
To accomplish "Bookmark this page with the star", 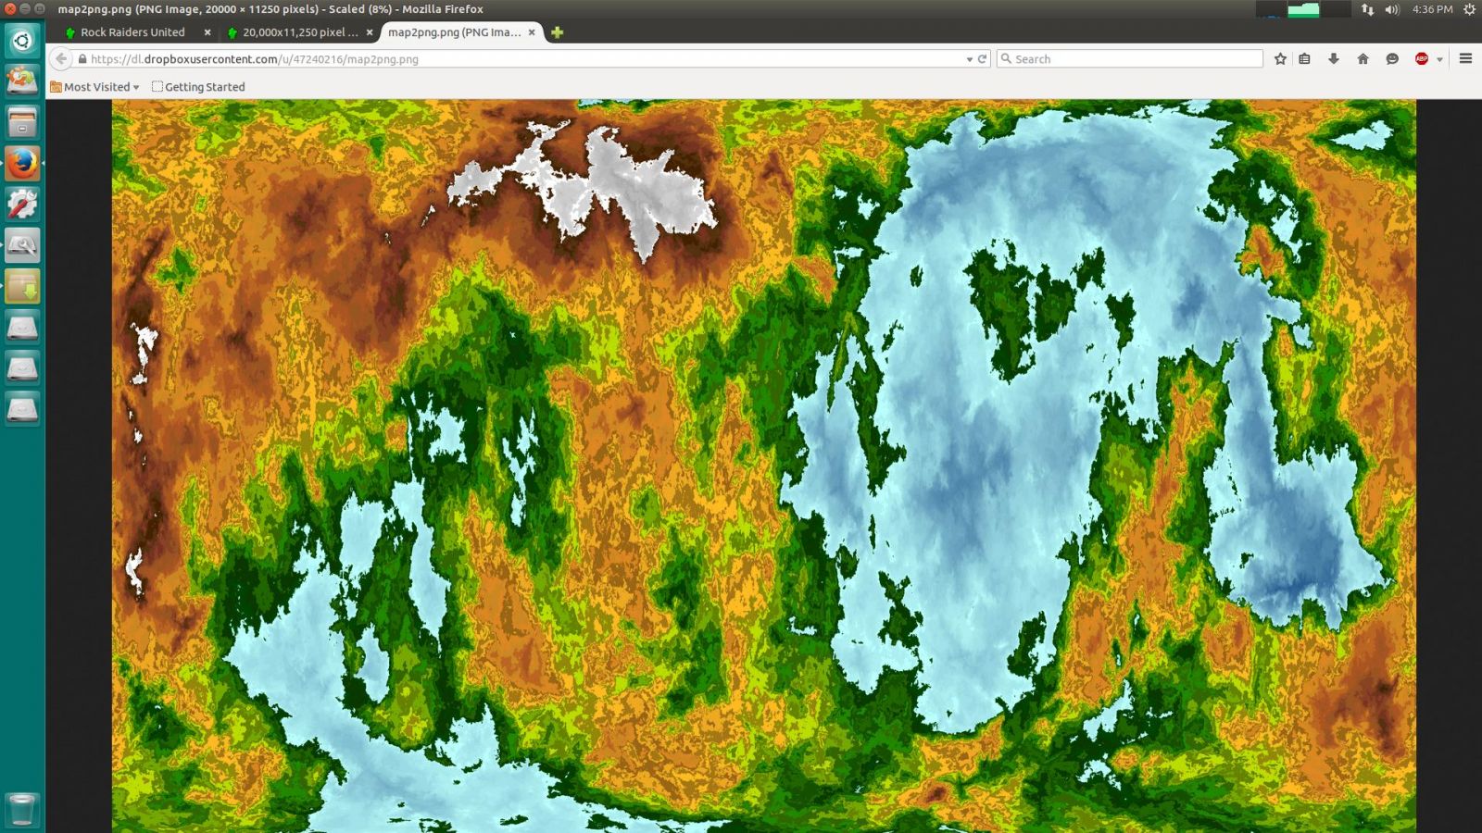I will (x=1280, y=58).
